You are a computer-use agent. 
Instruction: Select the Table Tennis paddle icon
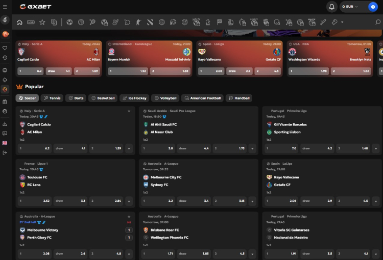click(x=127, y=22)
